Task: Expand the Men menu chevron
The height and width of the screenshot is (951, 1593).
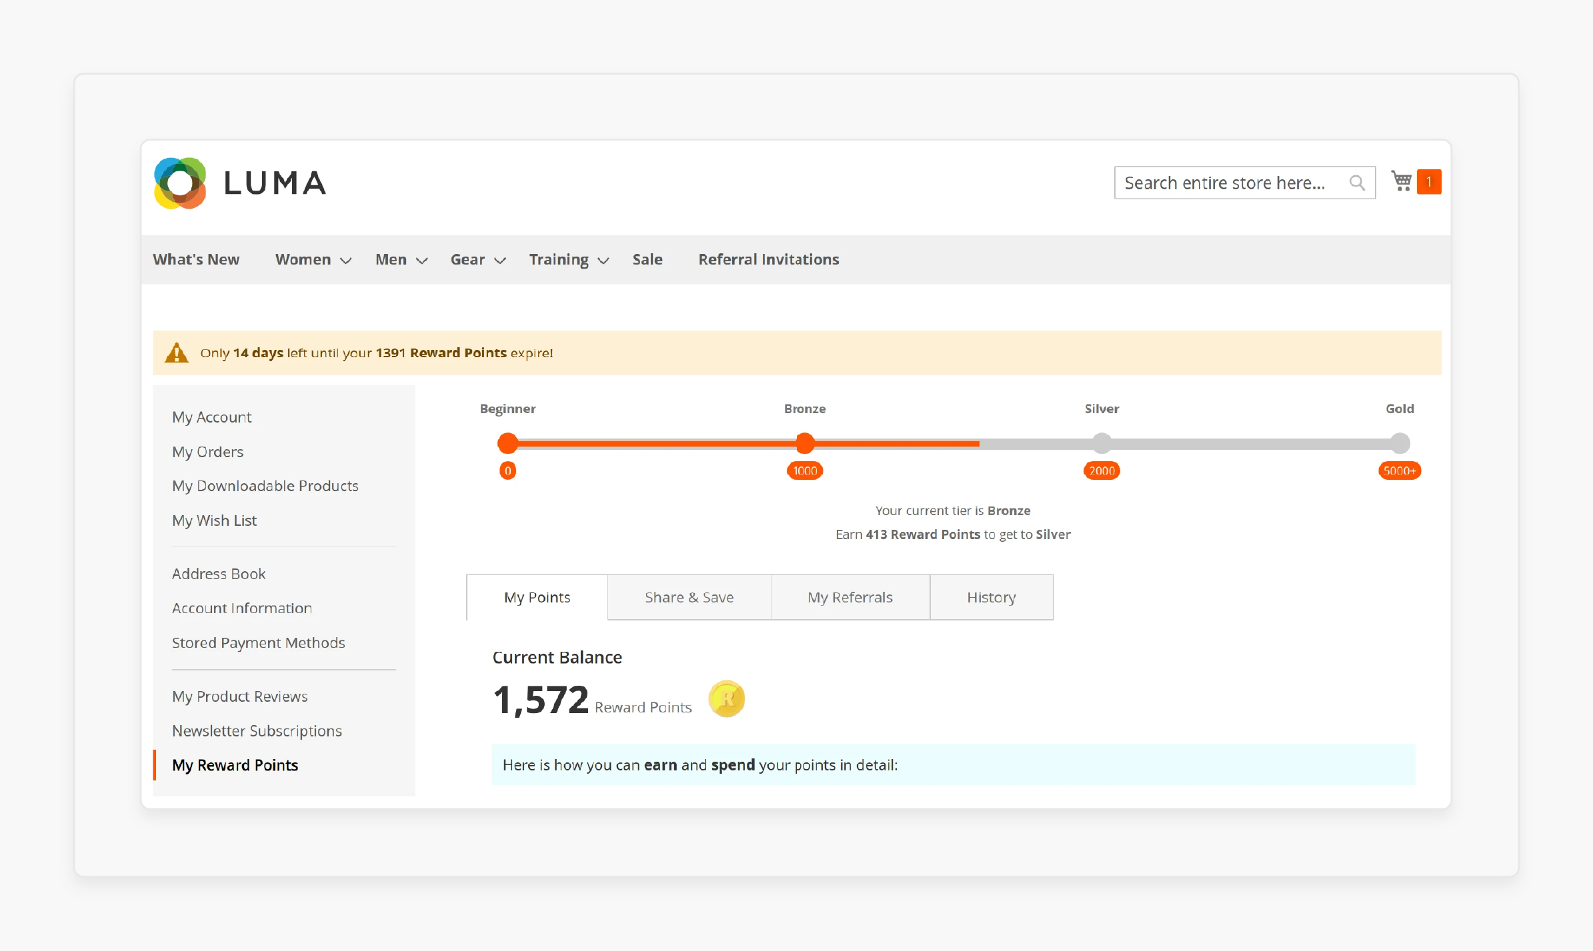Action: coord(421,261)
